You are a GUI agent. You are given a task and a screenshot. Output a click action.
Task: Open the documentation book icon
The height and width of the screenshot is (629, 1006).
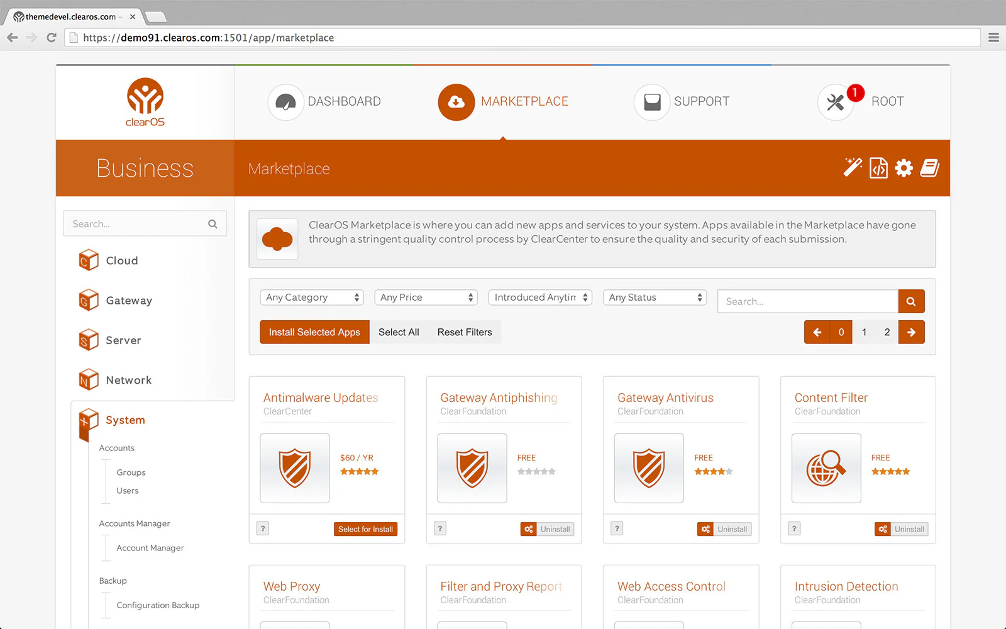pos(929,168)
